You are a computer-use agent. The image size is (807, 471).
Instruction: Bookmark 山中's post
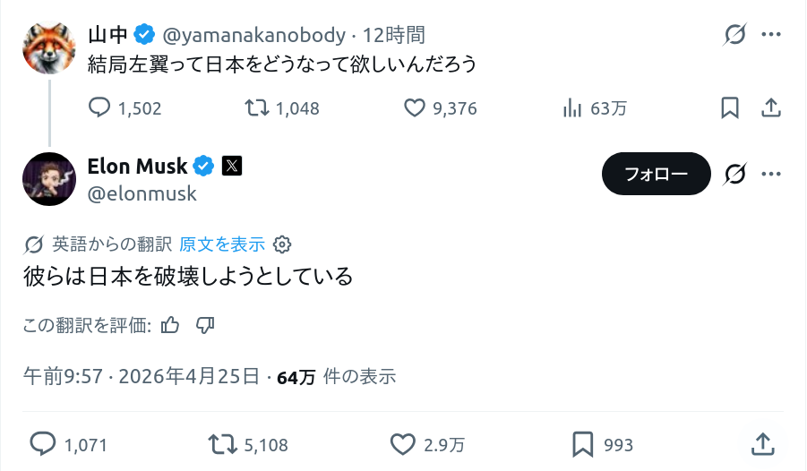(730, 108)
